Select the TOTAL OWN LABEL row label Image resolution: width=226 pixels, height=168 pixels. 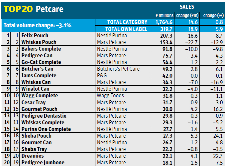tap(126, 29)
